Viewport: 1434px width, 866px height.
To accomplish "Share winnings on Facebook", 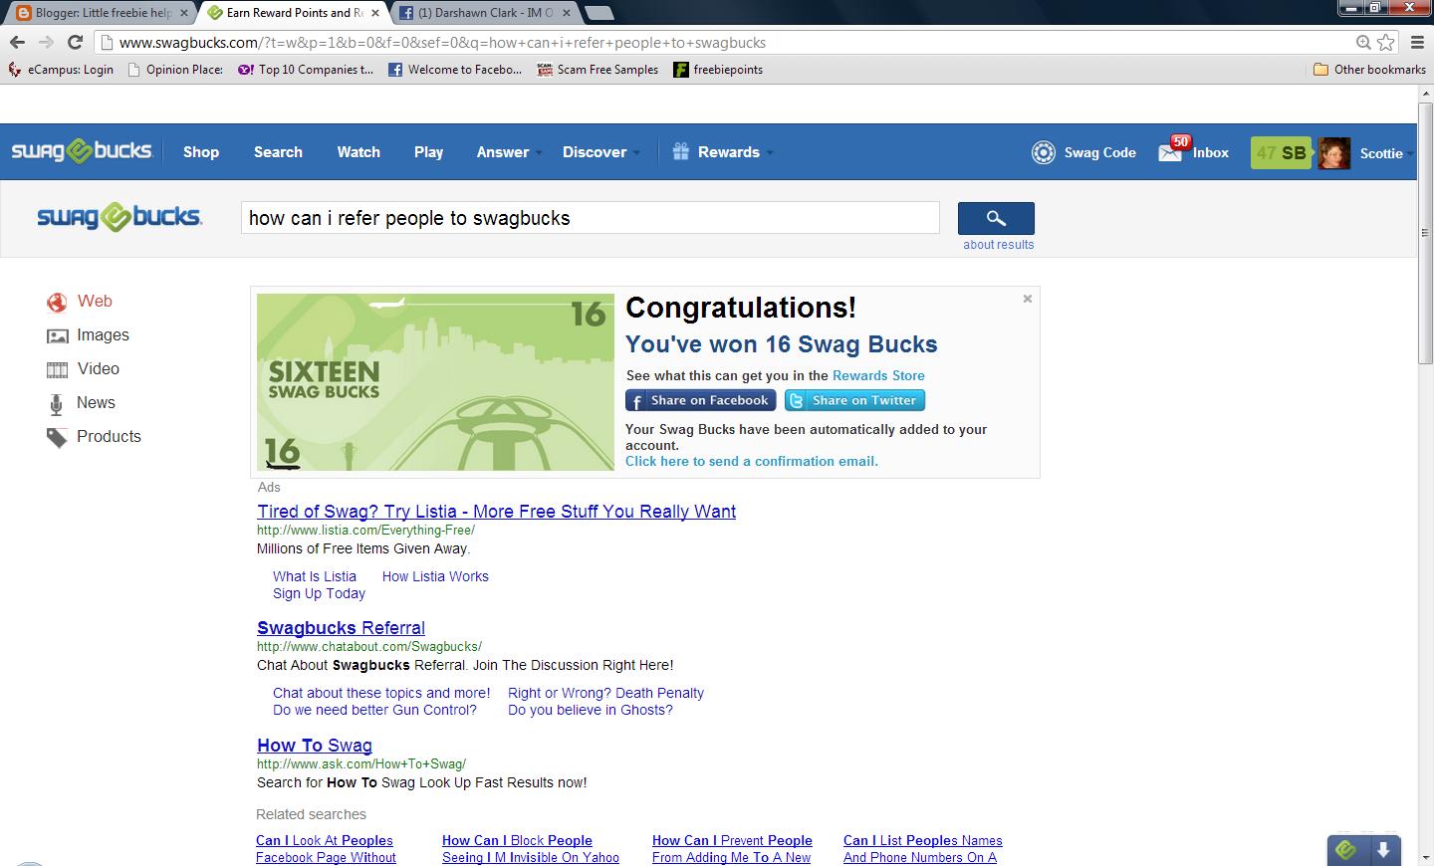I will (700, 400).
